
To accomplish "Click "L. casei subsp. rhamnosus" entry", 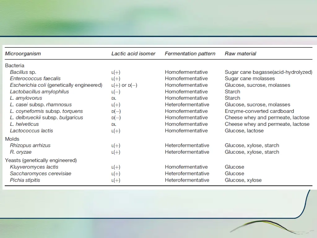I will (41, 105).
